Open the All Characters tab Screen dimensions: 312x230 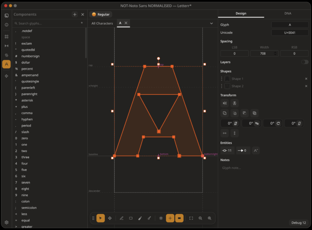pos(102,23)
